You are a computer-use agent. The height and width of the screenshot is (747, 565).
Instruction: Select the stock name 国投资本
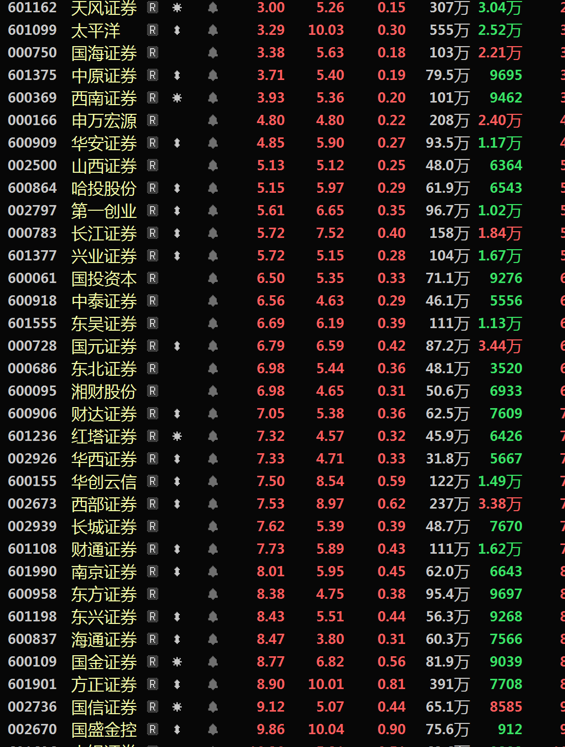point(104,279)
